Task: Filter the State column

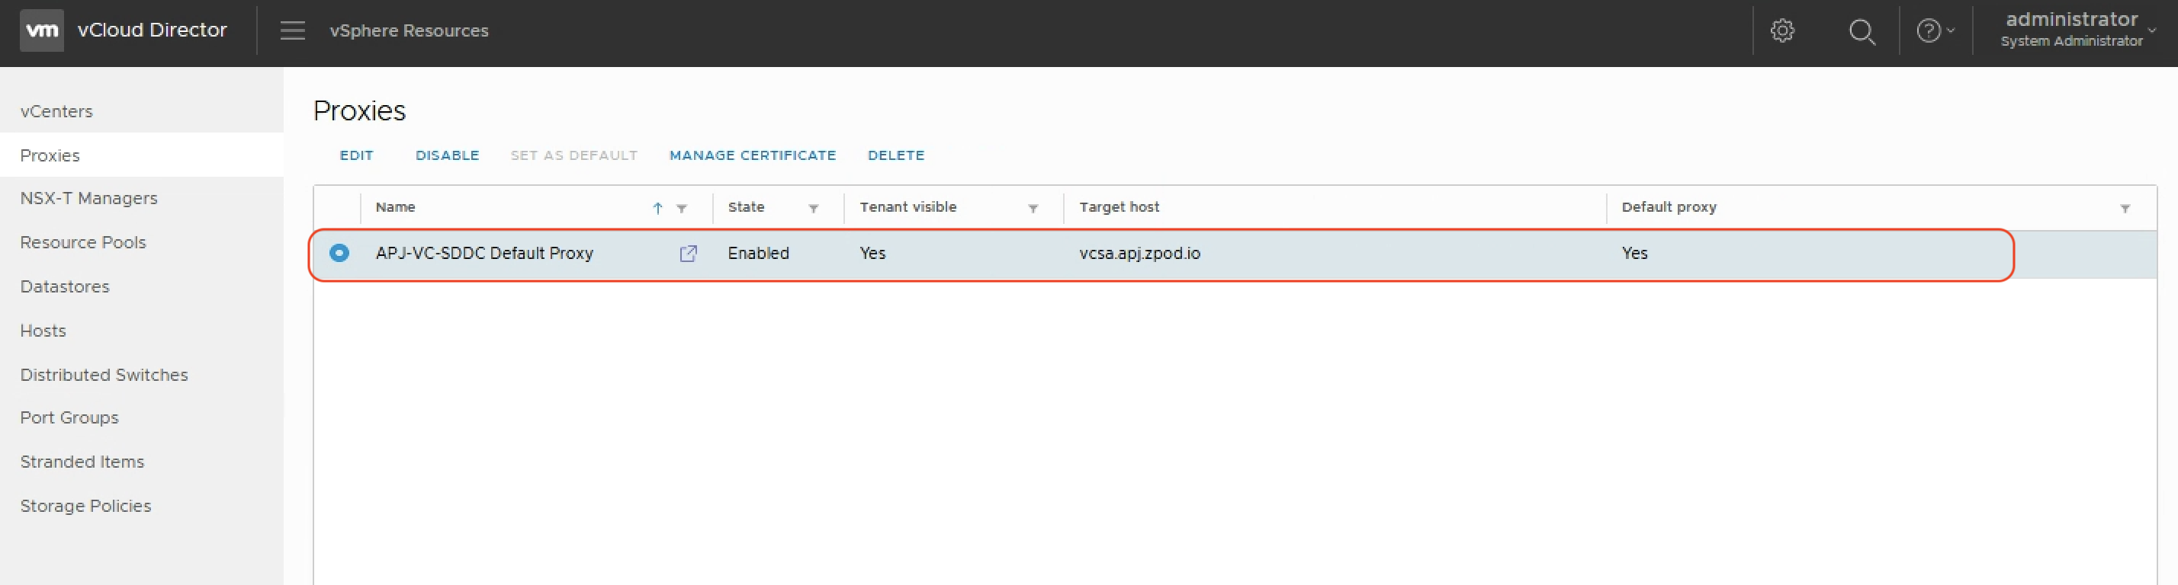Action: 814,208
